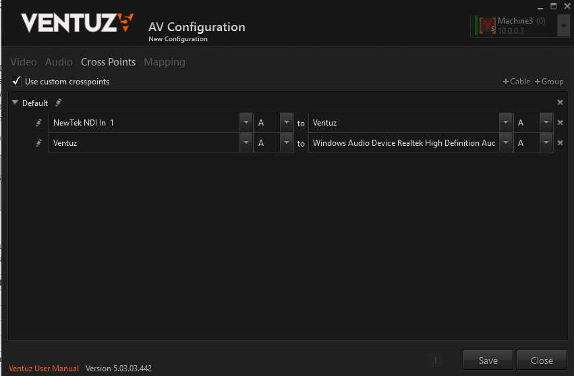Click the Save button
The image size is (574, 376).
click(x=488, y=360)
